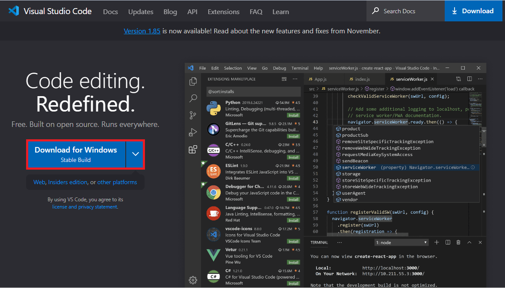
Task: Select serviceWorker suggestion in autocomplete list
Action: coord(407,168)
